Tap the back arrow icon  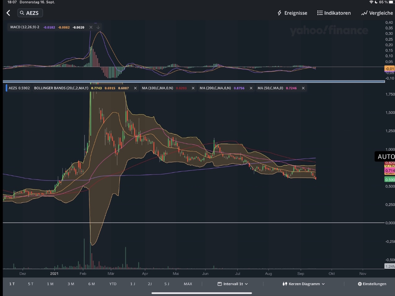[x=8, y=13]
